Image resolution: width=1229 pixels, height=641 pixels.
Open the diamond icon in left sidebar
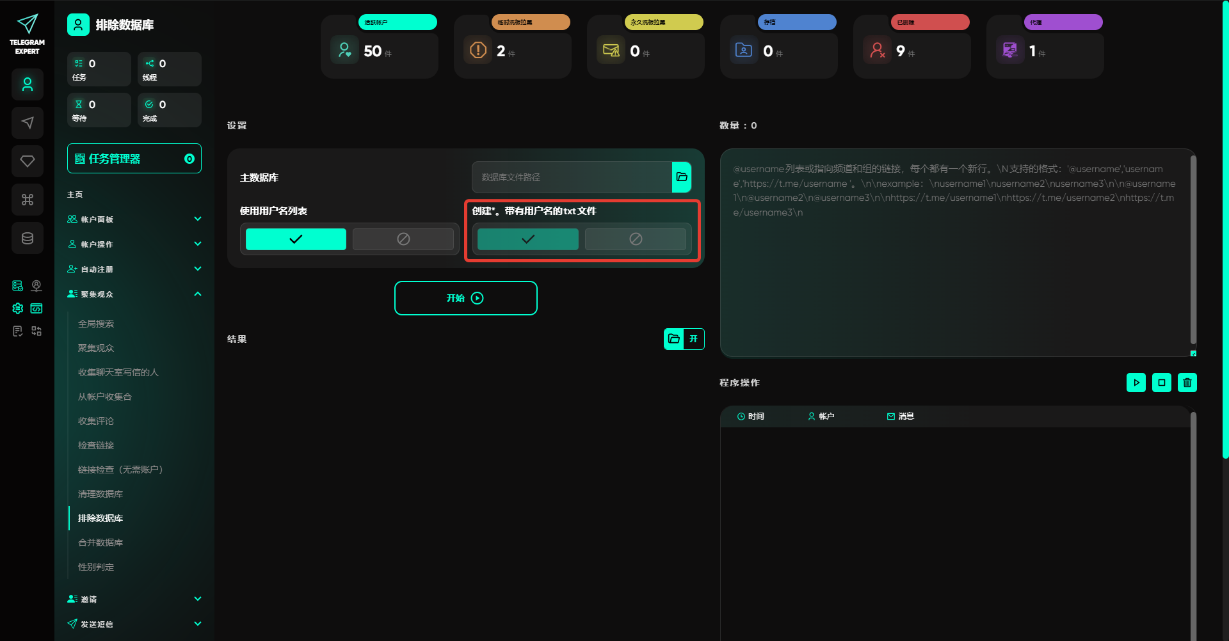click(x=28, y=161)
